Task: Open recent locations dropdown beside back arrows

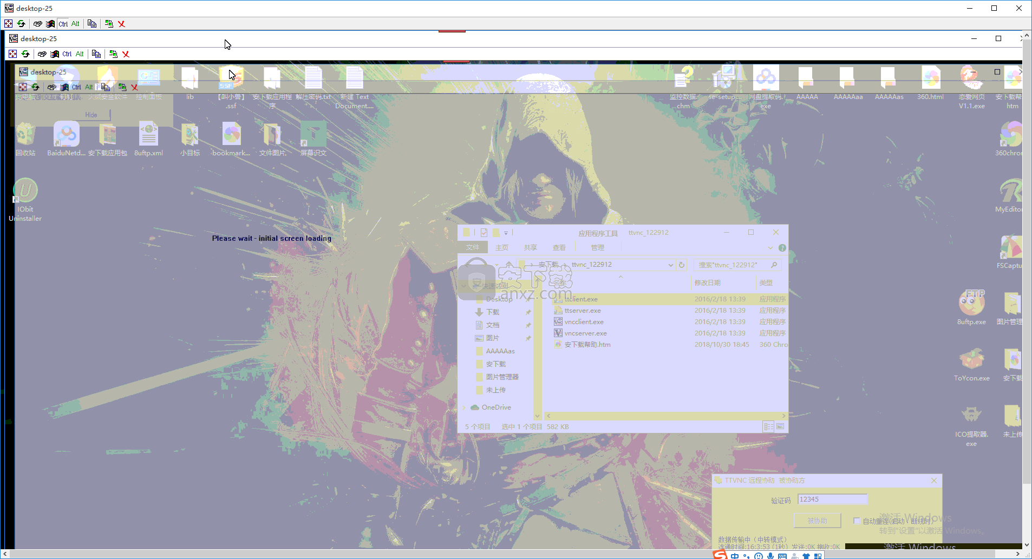Action: click(497, 265)
